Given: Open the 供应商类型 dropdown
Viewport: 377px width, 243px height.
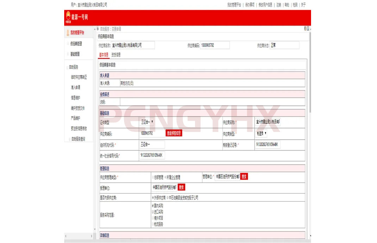Looking at the screenshot, I should point(261,133).
